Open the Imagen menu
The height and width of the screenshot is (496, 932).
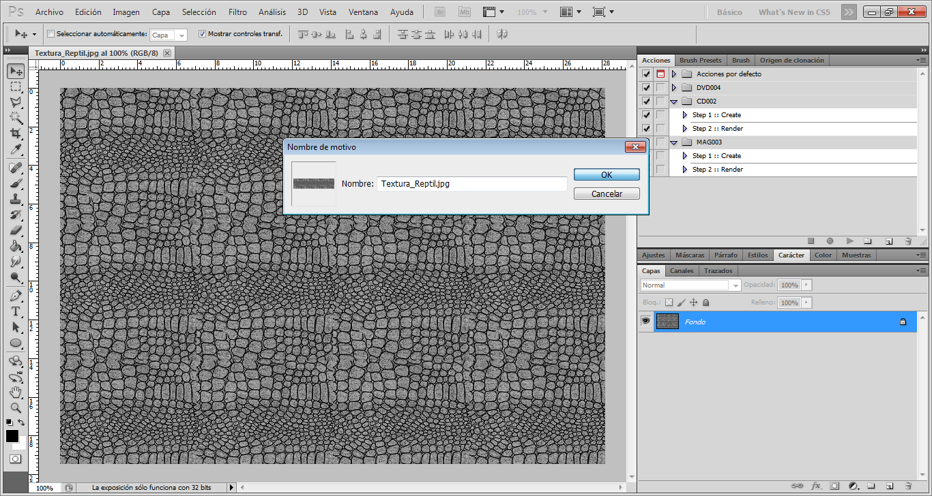[x=126, y=12]
